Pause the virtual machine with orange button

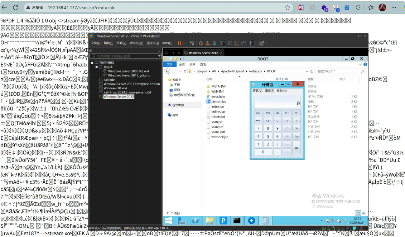tap(179, 43)
